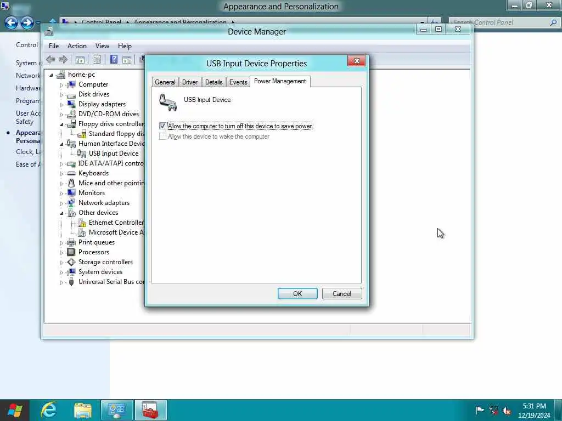Screen dimensions: 562x421
Task: Click the taskbar clock showing 5:31 PM
Action: (x=534, y=411)
